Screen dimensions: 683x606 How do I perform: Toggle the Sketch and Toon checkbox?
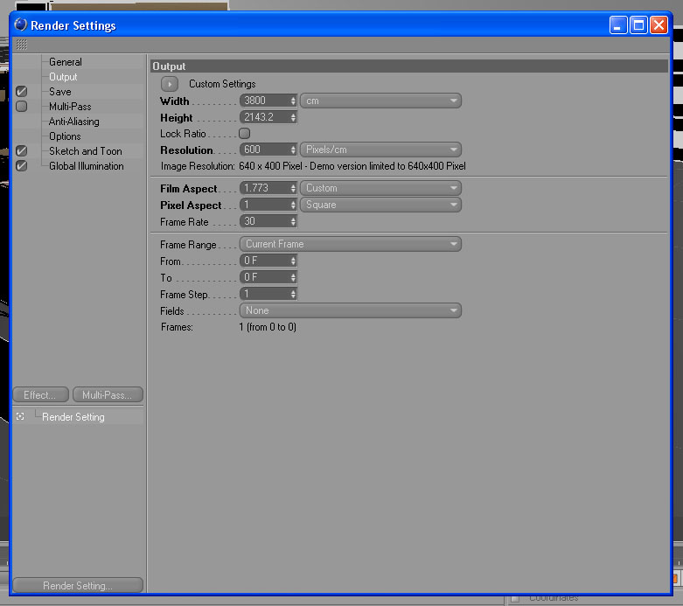pyautogui.click(x=21, y=150)
